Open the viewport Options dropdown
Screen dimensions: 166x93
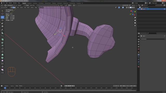click(134, 5)
